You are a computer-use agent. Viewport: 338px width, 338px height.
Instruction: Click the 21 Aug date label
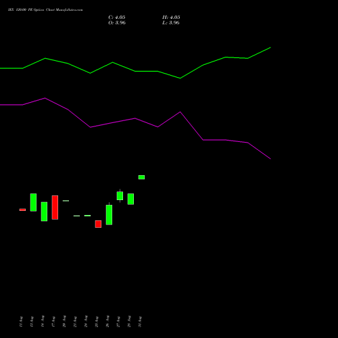coord(75,322)
